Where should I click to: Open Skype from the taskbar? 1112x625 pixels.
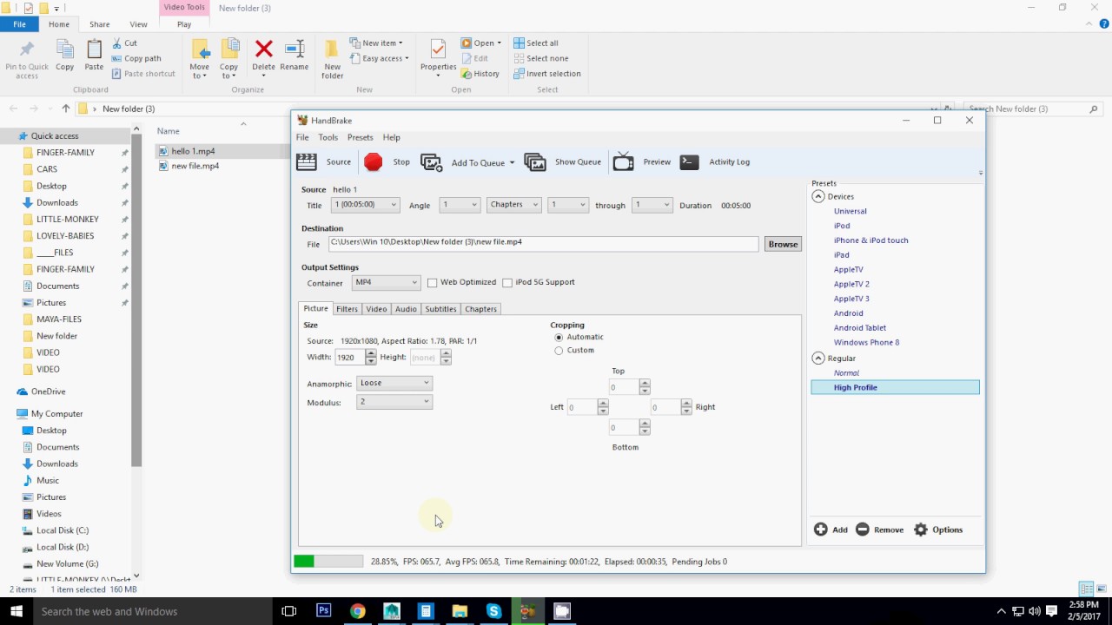coord(494,611)
